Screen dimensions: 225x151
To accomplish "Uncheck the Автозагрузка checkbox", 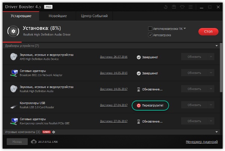I will coord(150,35).
